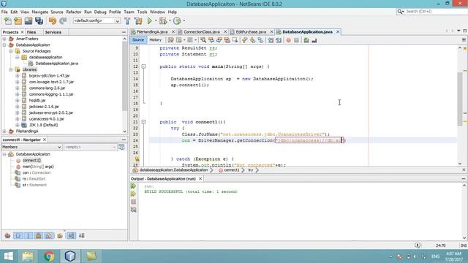Click the editor Find Selection magnifier icon
Viewport: 468px width, 263px height.
click(203, 40)
